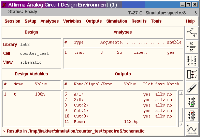Screen dimensions: 200x137
Task: Open the Help menu
Action: 190,21
